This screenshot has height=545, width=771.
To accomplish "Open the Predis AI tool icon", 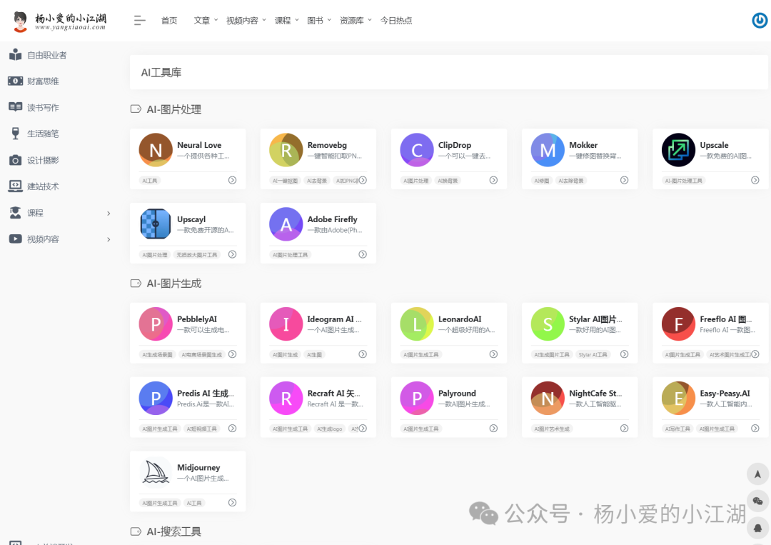I will 156,398.
